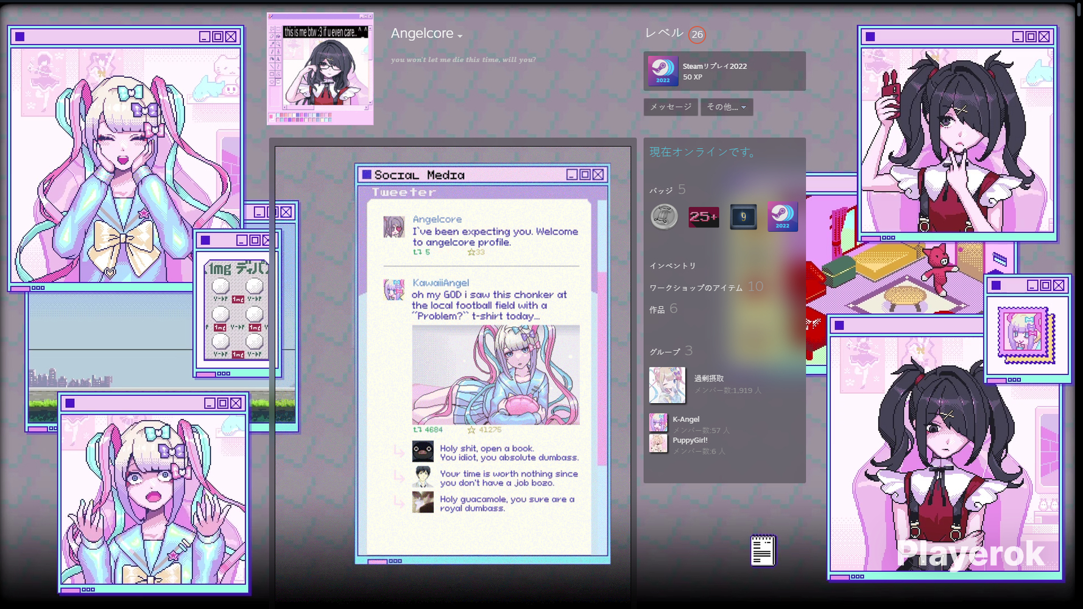The width and height of the screenshot is (1083, 609).
Task: Select the number 9 years badge
Action: (x=743, y=217)
